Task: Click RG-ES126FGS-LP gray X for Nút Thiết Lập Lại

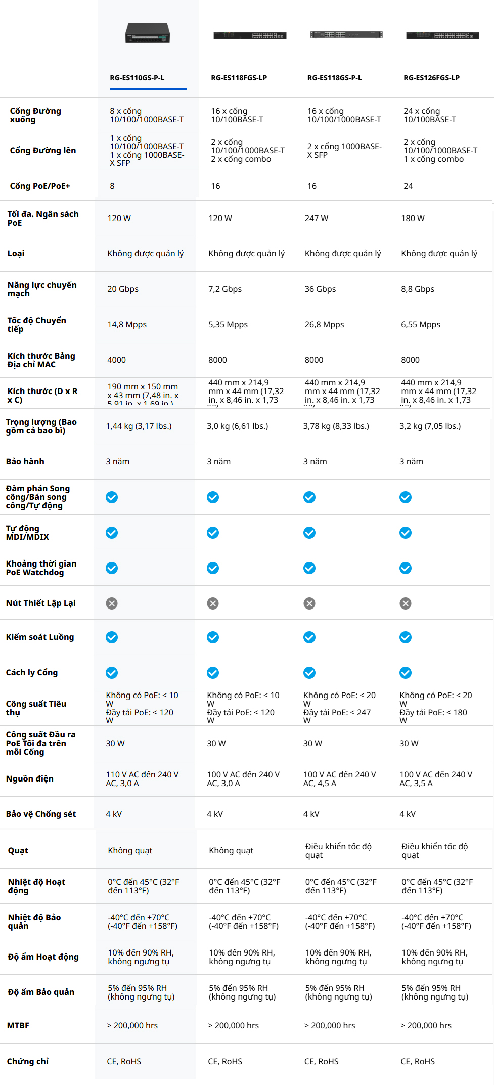Action: [406, 603]
